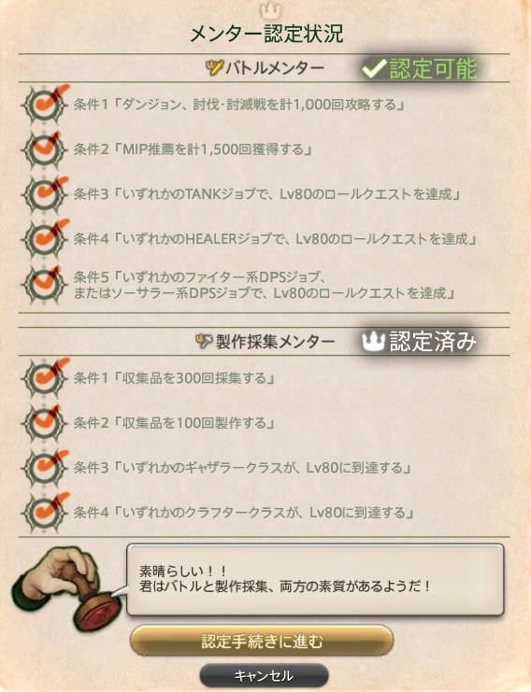
Task: Click the speech bubble saying 素晴らしい！！
Action: (x=315, y=579)
